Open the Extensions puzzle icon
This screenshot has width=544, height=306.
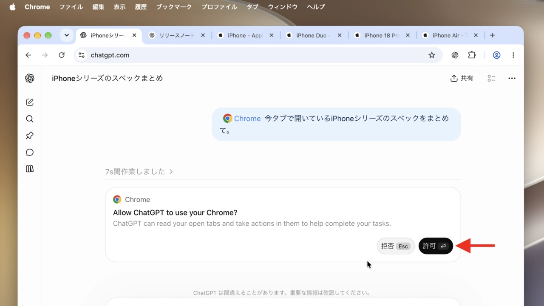(472, 55)
